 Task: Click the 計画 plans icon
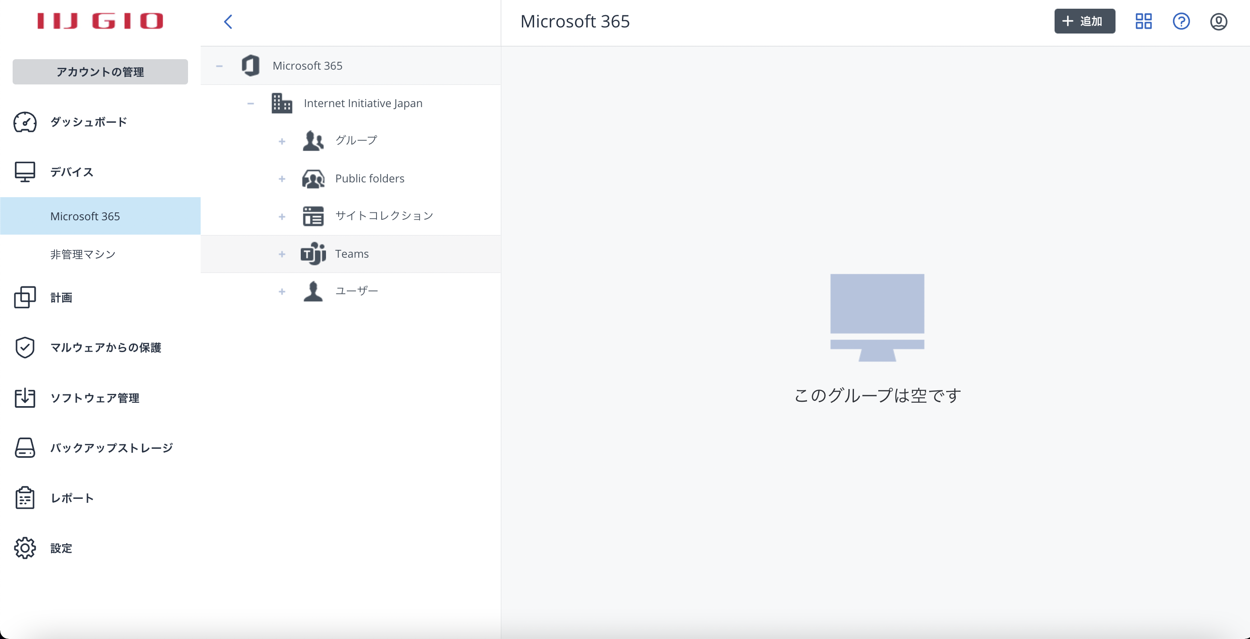tap(25, 297)
